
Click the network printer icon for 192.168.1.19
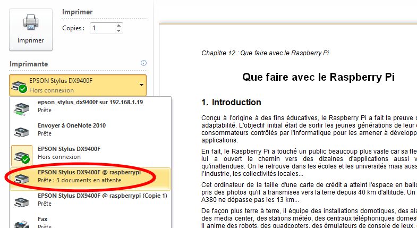pos(21,109)
